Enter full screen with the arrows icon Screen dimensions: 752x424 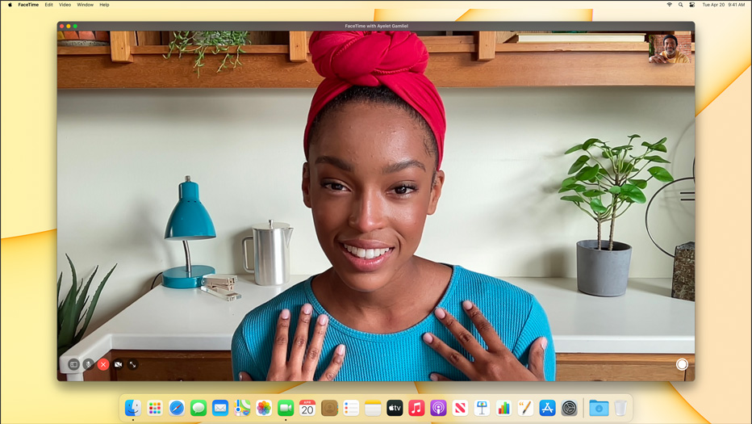tap(133, 364)
